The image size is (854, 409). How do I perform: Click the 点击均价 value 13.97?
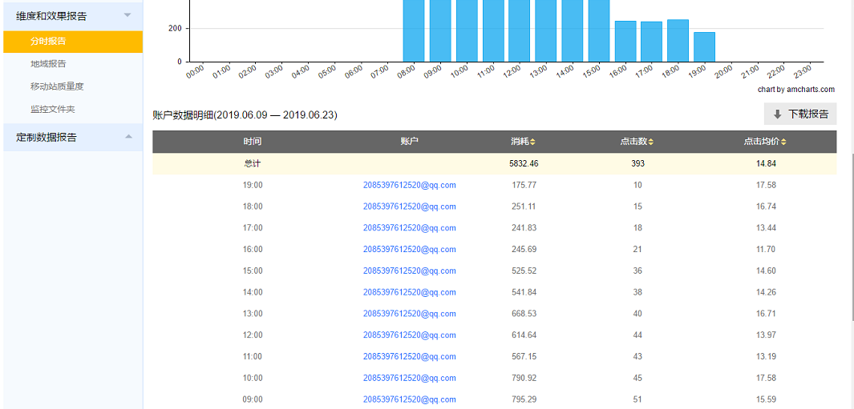click(x=766, y=335)
